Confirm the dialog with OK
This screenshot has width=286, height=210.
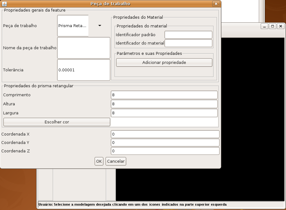click(99, 161)
